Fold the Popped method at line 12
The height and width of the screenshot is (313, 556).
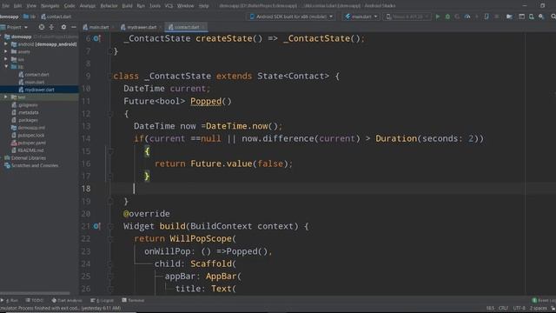coord(110,114)
